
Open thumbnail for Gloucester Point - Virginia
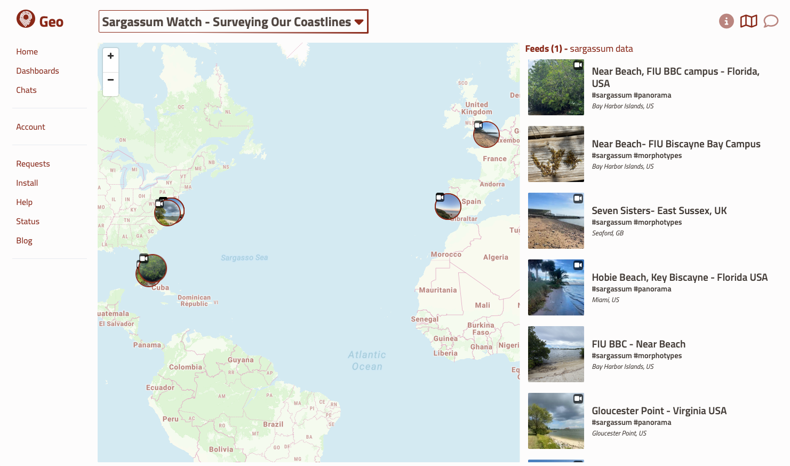tap(556, 421)
